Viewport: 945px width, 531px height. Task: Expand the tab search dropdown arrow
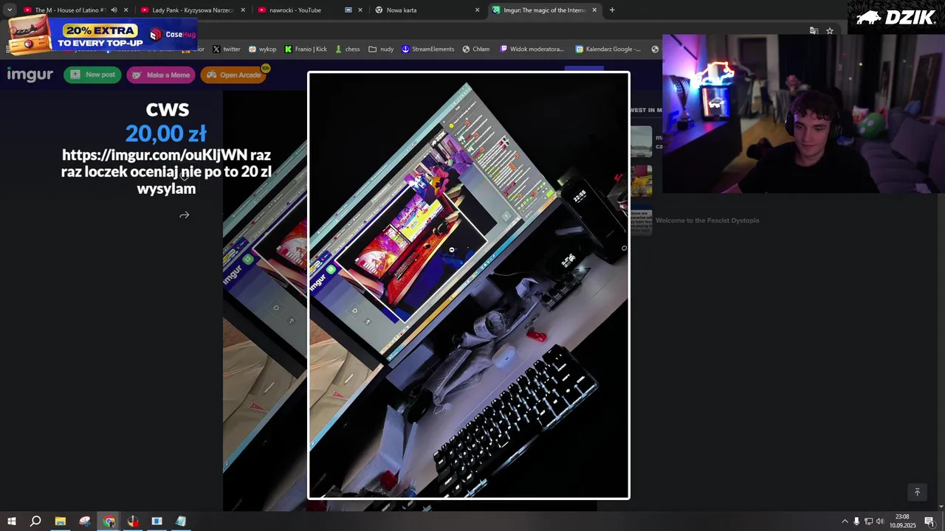(10, 10)
